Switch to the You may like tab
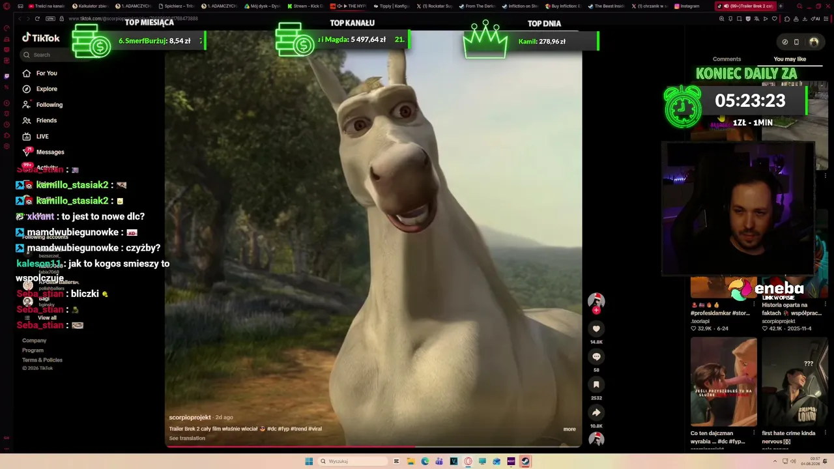The width and height of the screenshot is (834, 469). [x=790, y=59]
